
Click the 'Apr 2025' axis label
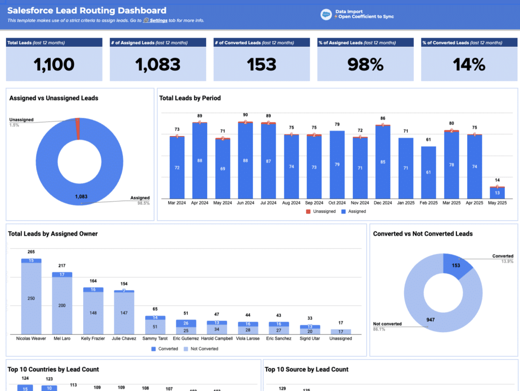coord(474,203)
